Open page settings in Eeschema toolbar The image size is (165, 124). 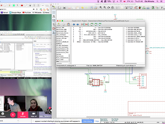(x=59, y=7)
